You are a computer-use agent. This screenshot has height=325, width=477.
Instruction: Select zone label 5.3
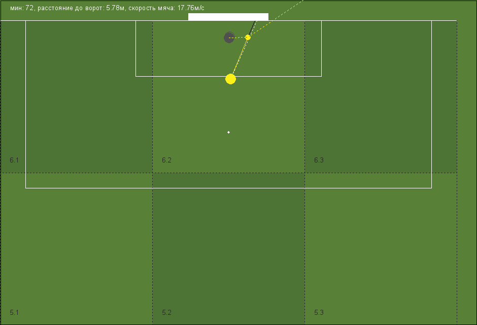(319, 312)
